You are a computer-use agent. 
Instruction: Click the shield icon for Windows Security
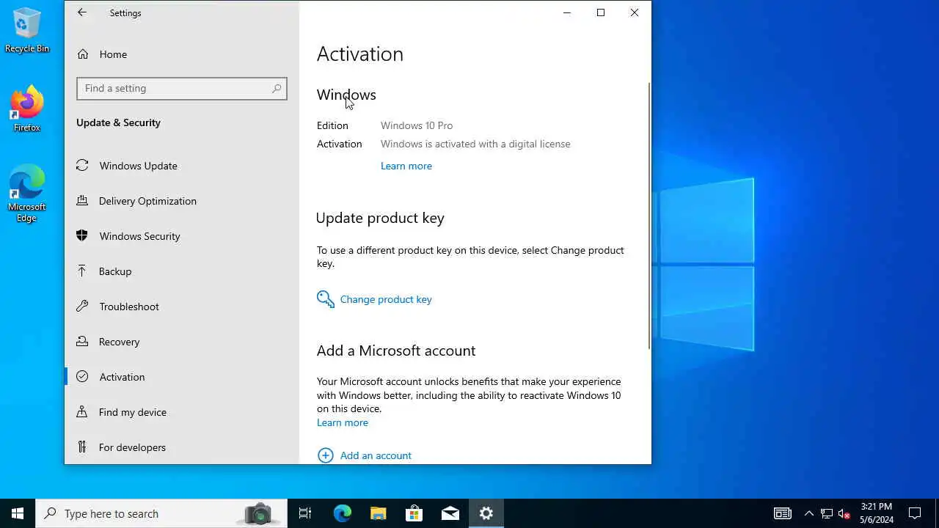point(83,235)
